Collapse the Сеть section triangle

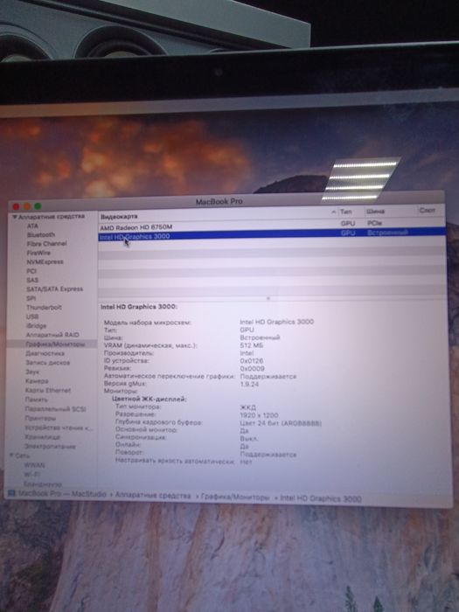pos(11,456)
